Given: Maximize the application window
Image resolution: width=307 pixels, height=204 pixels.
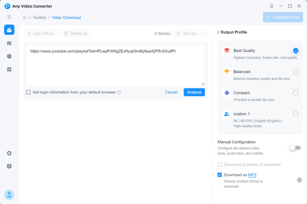Looking at the screenshot, I should [x=290, y=6].
